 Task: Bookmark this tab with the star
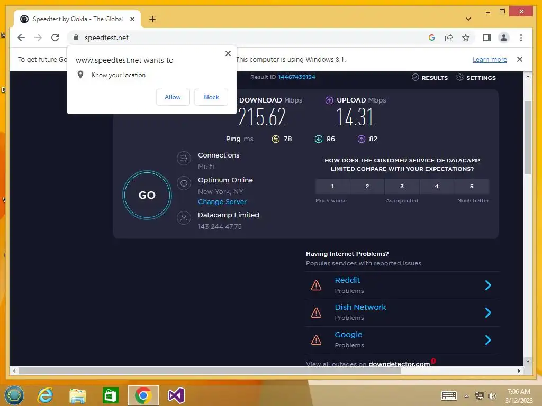(x=466, y=38)
